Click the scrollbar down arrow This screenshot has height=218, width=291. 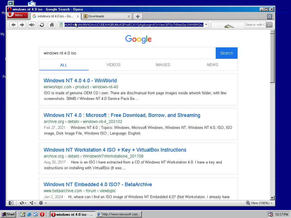(x=272, y=198)
